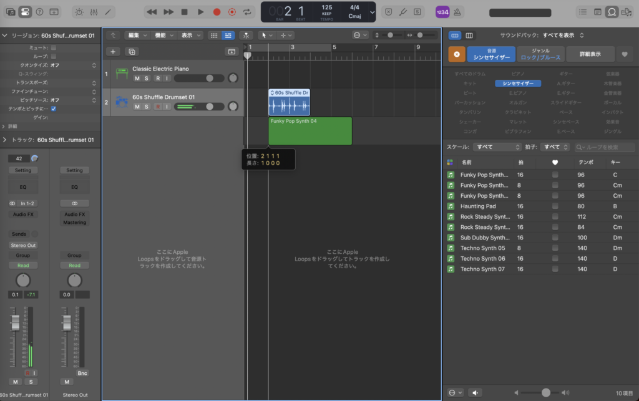Viewport: 639px width, 401px height.
Task: Open the スケール dropdown in loop browser
Action: tap(497, 147)
